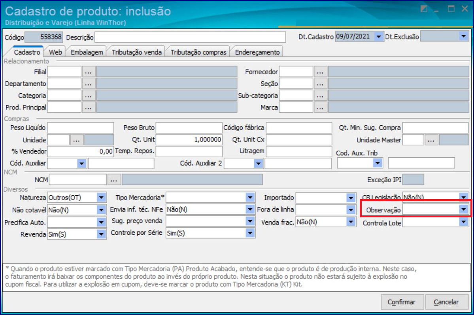The width and height of the screenshot is (474, 315).
Task: Open the Precifica Auto. dropdown
Action: [x=101, y=223]
